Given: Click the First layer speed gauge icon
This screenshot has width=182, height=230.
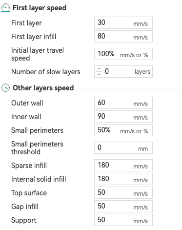Looking at the screenshot, I should (x=5, y=8).
